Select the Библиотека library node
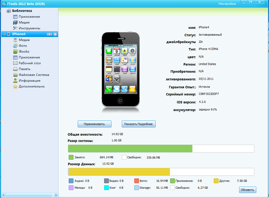 coord(22,11)
